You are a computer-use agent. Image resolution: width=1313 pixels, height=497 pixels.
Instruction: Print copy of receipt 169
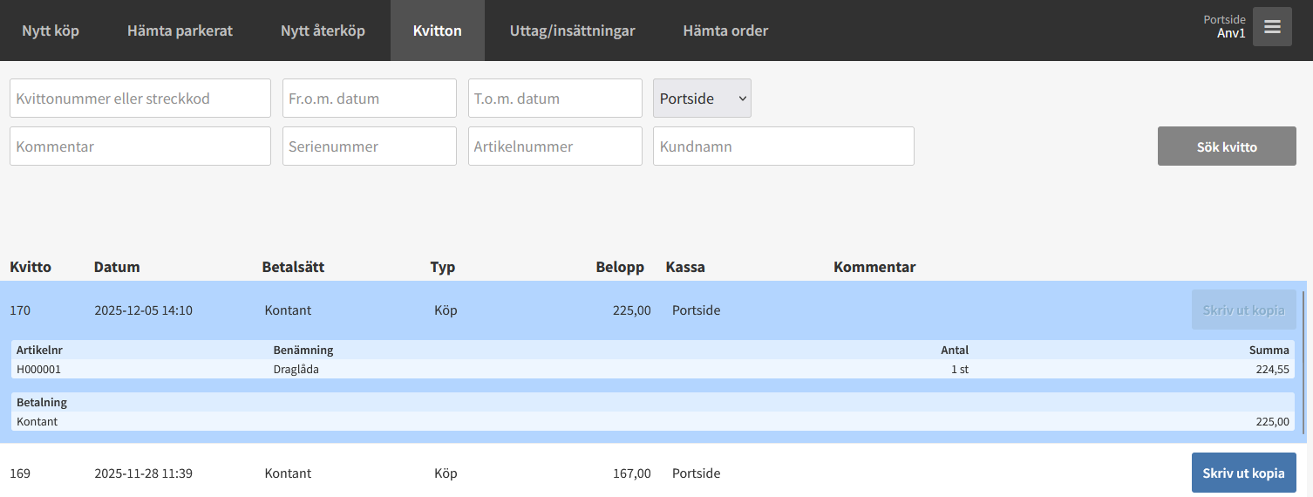[x=1243, y=473]
